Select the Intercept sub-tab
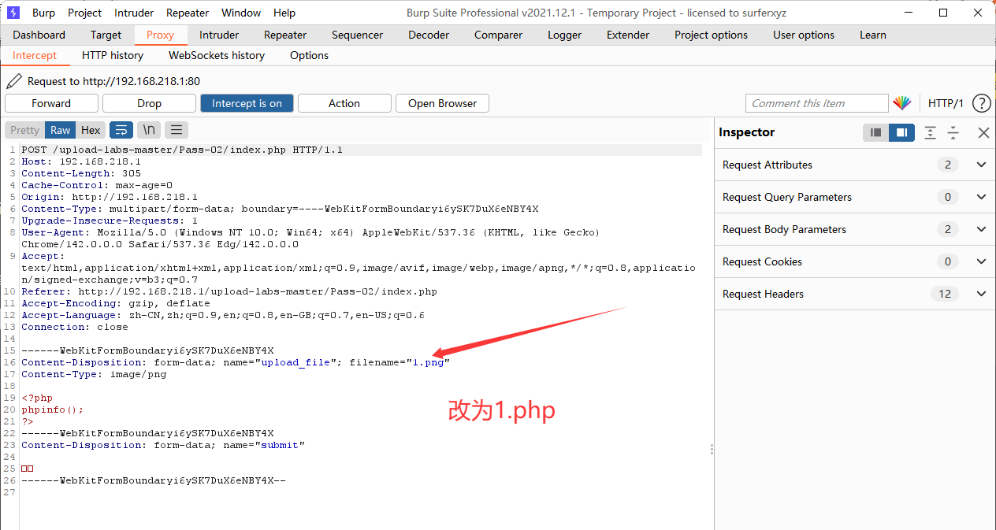 35,55
